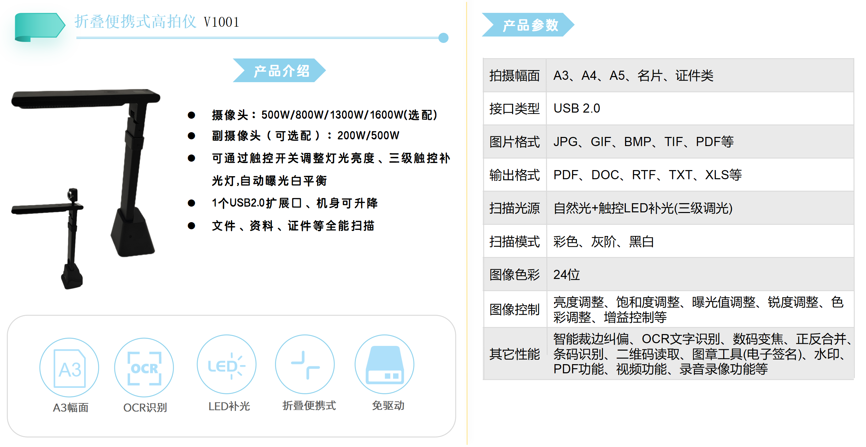Click the A3幅面 caption label
This screenshot has height=447, width=866.
70,407
